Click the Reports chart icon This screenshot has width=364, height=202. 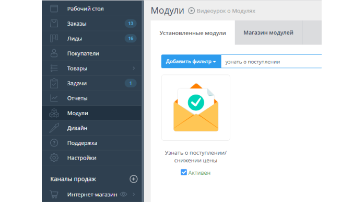point(54,98)
